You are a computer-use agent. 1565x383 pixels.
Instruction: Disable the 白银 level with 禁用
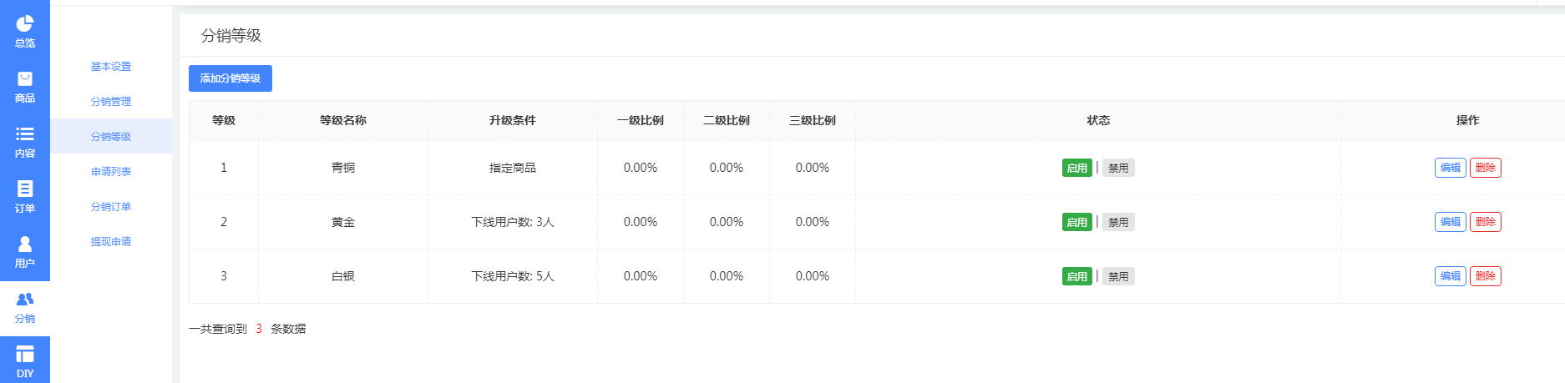(x=1117, y=276)
